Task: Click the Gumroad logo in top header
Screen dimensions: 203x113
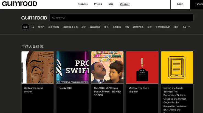Action: (x=20, y=4)
